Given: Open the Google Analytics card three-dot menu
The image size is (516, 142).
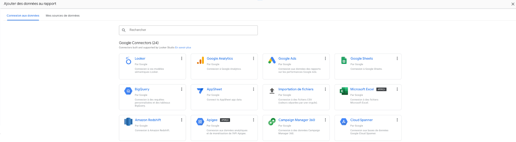Looking at the screenshot, I should 253,58.
